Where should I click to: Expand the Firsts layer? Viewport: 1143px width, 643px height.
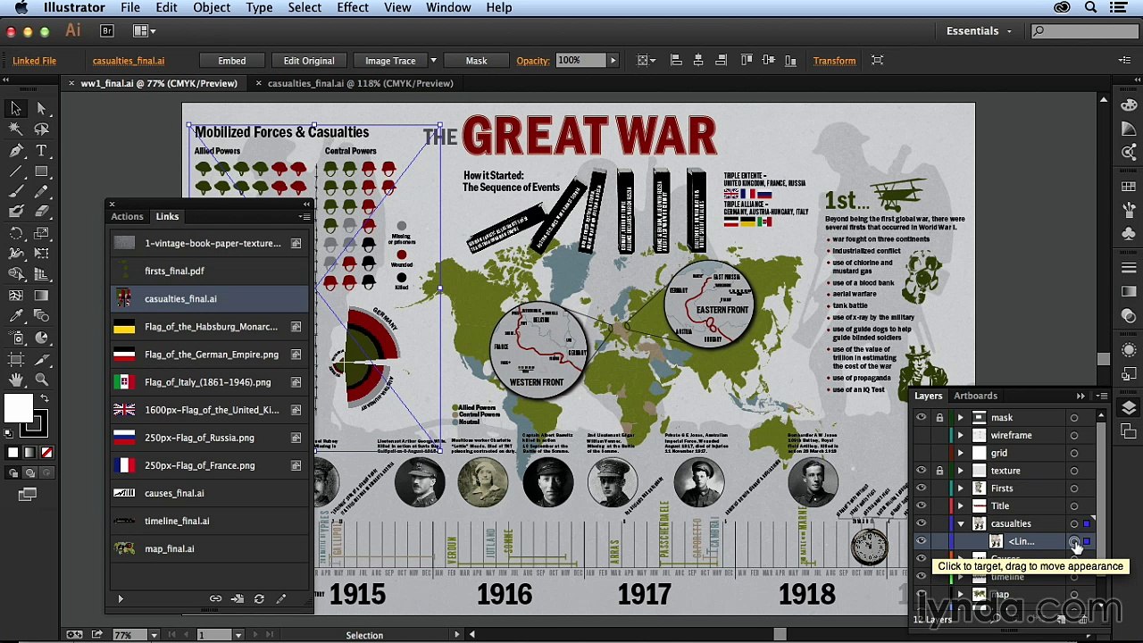(x=961, y=489)
